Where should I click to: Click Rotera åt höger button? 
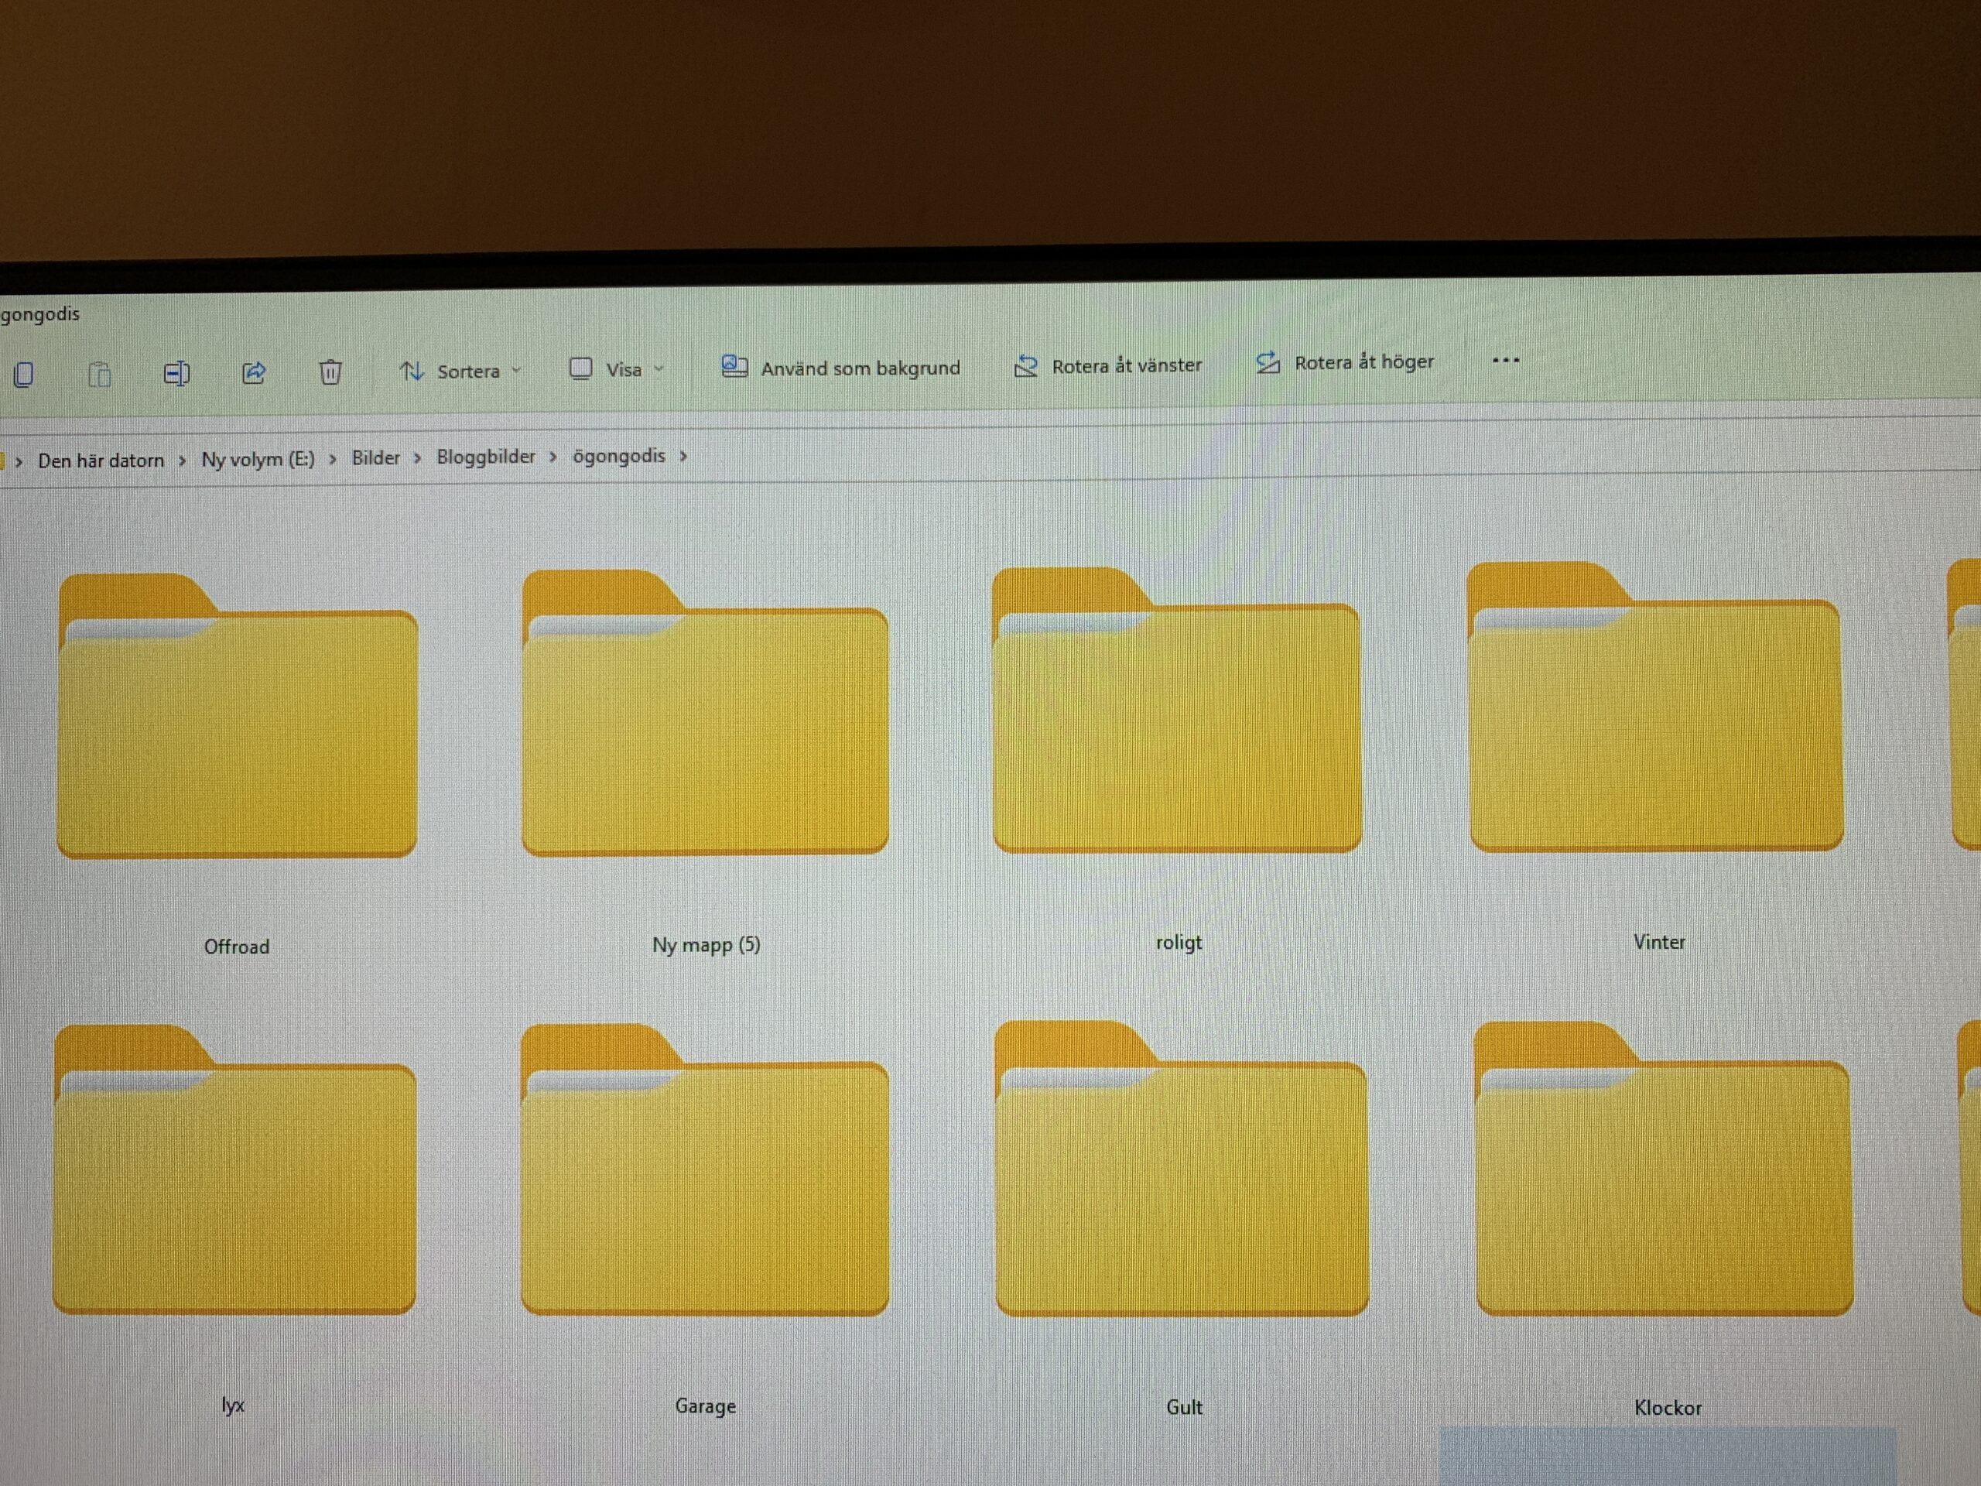pos(1345,362)
